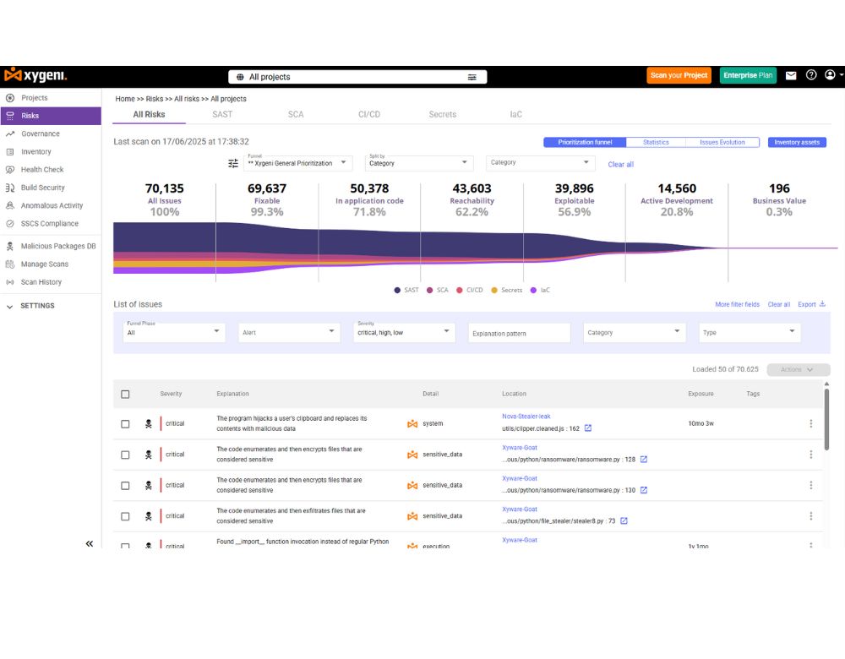Viewport: 845px width, 659px height.
Task: Expand the SETTINGS section in sidebar
Action: (x=10, y=306)
